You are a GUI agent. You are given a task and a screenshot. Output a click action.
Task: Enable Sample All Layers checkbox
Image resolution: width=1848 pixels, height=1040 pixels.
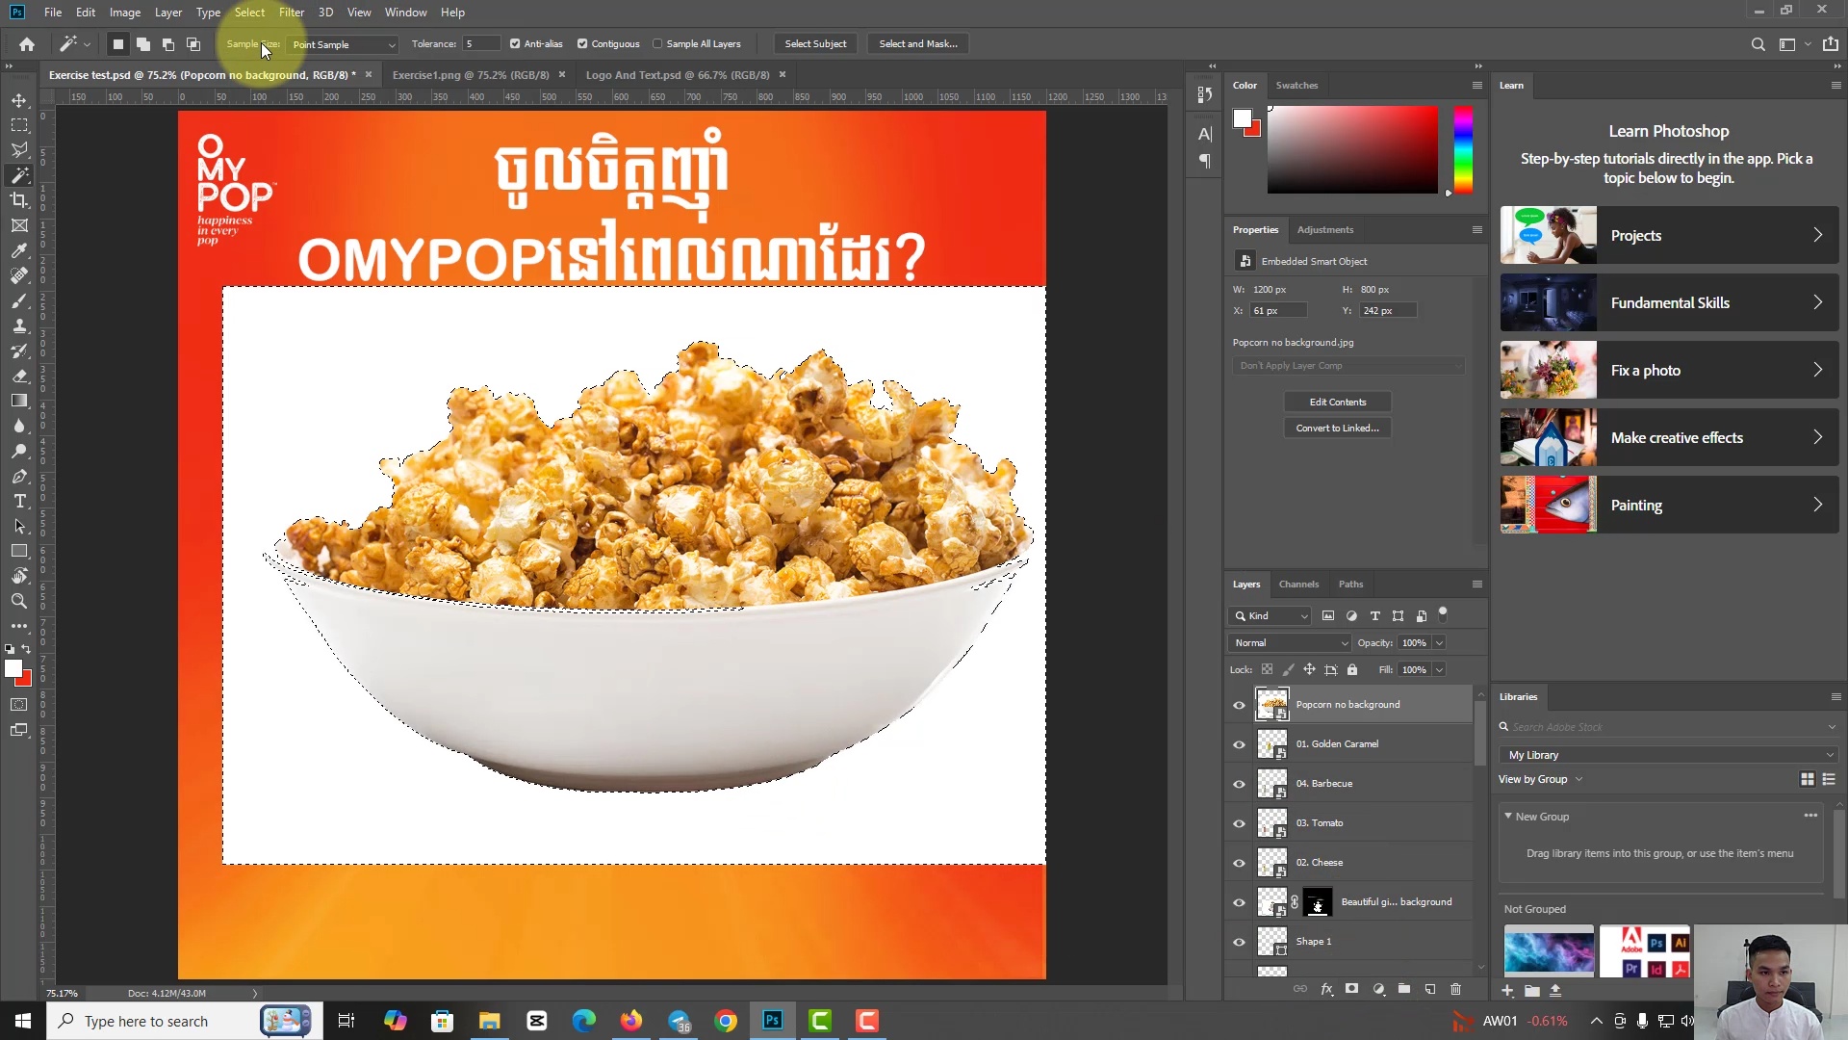[657, 43]
